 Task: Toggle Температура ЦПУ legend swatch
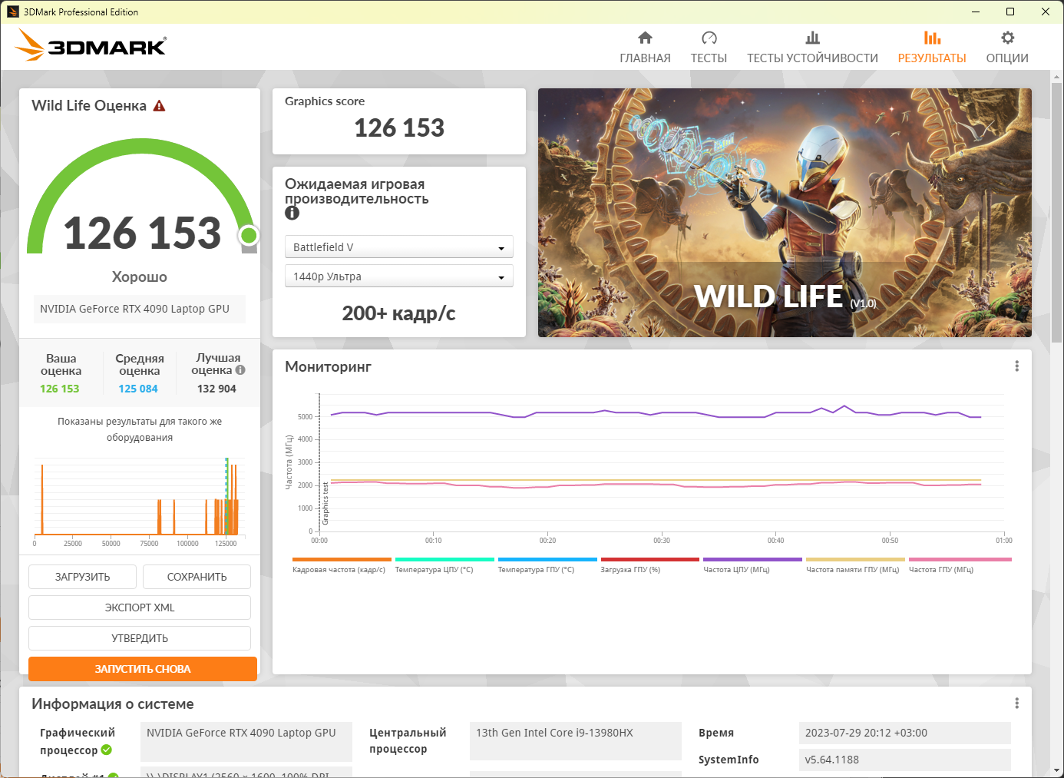[x=444, y=560]
